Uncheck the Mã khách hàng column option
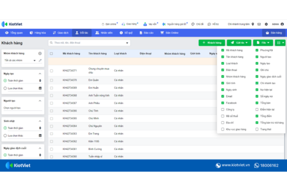This screenshot has width=287, height=191. click(x=222, y=50)
